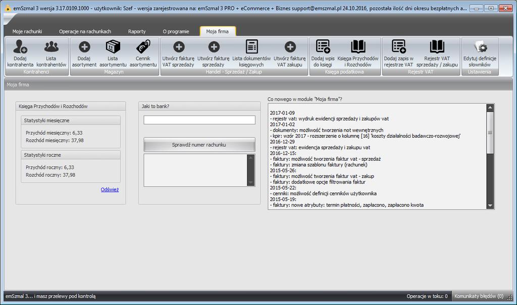Switch to Moje rachunki tab

pos(27,31)
